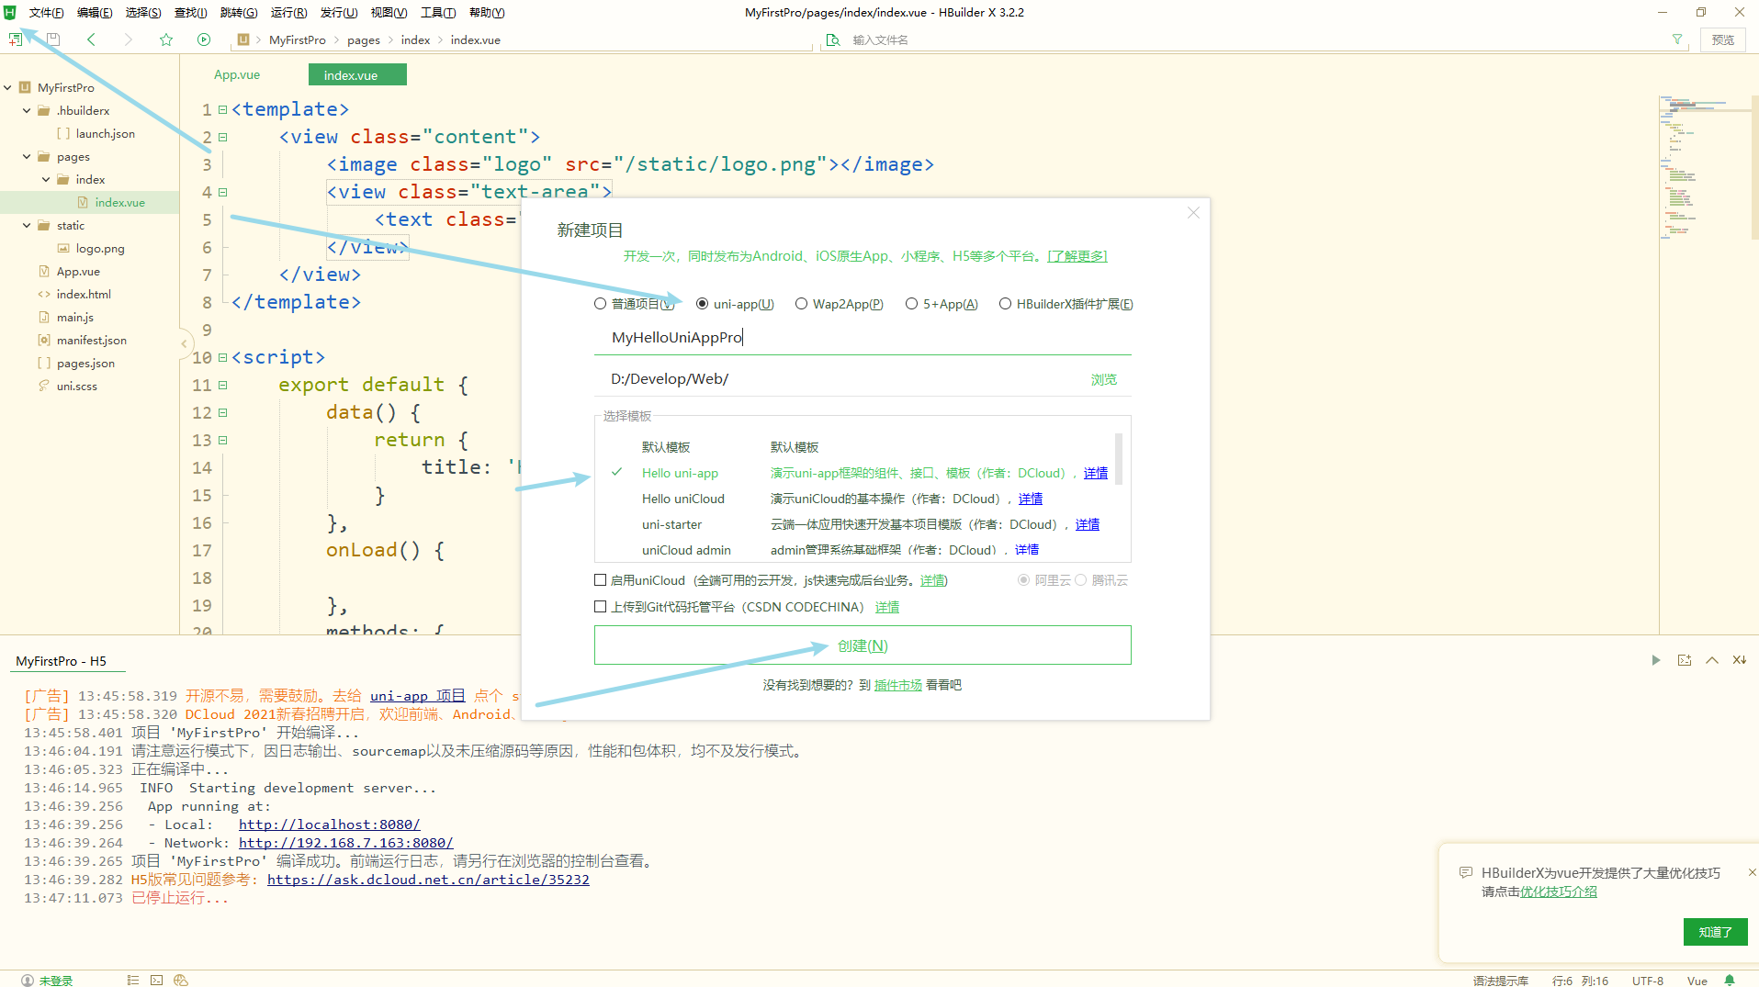Select the 普通项目 radio button
This screenshot has height=987, width=1759.
click(x=600, y=304)
